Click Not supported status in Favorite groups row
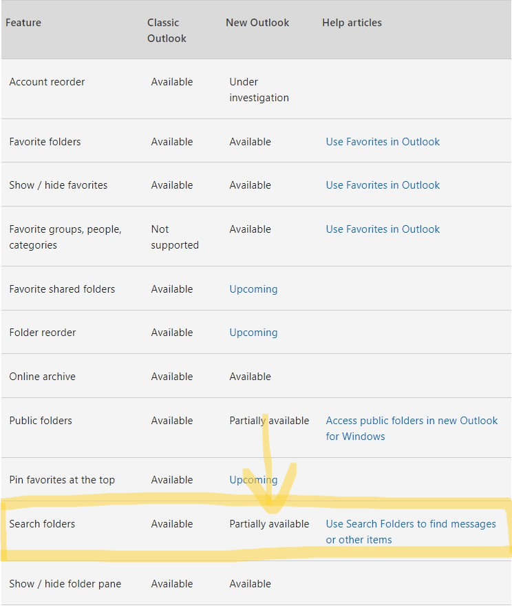Viewport: 512px width, 608px height. (x=175, y=238)
